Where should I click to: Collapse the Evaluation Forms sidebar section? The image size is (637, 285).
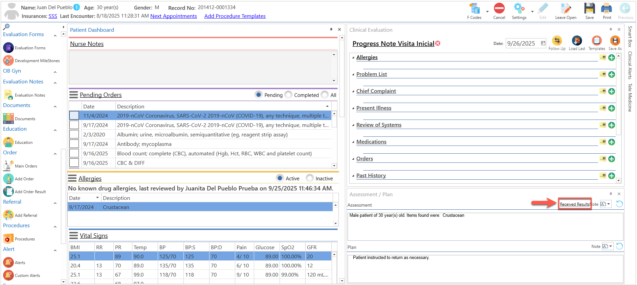55,35
